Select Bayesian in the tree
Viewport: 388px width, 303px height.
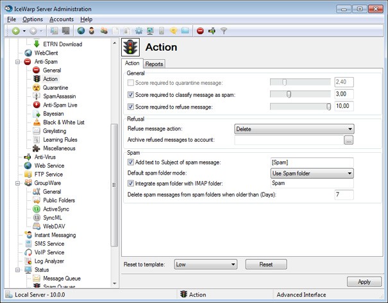click(53, 114)
